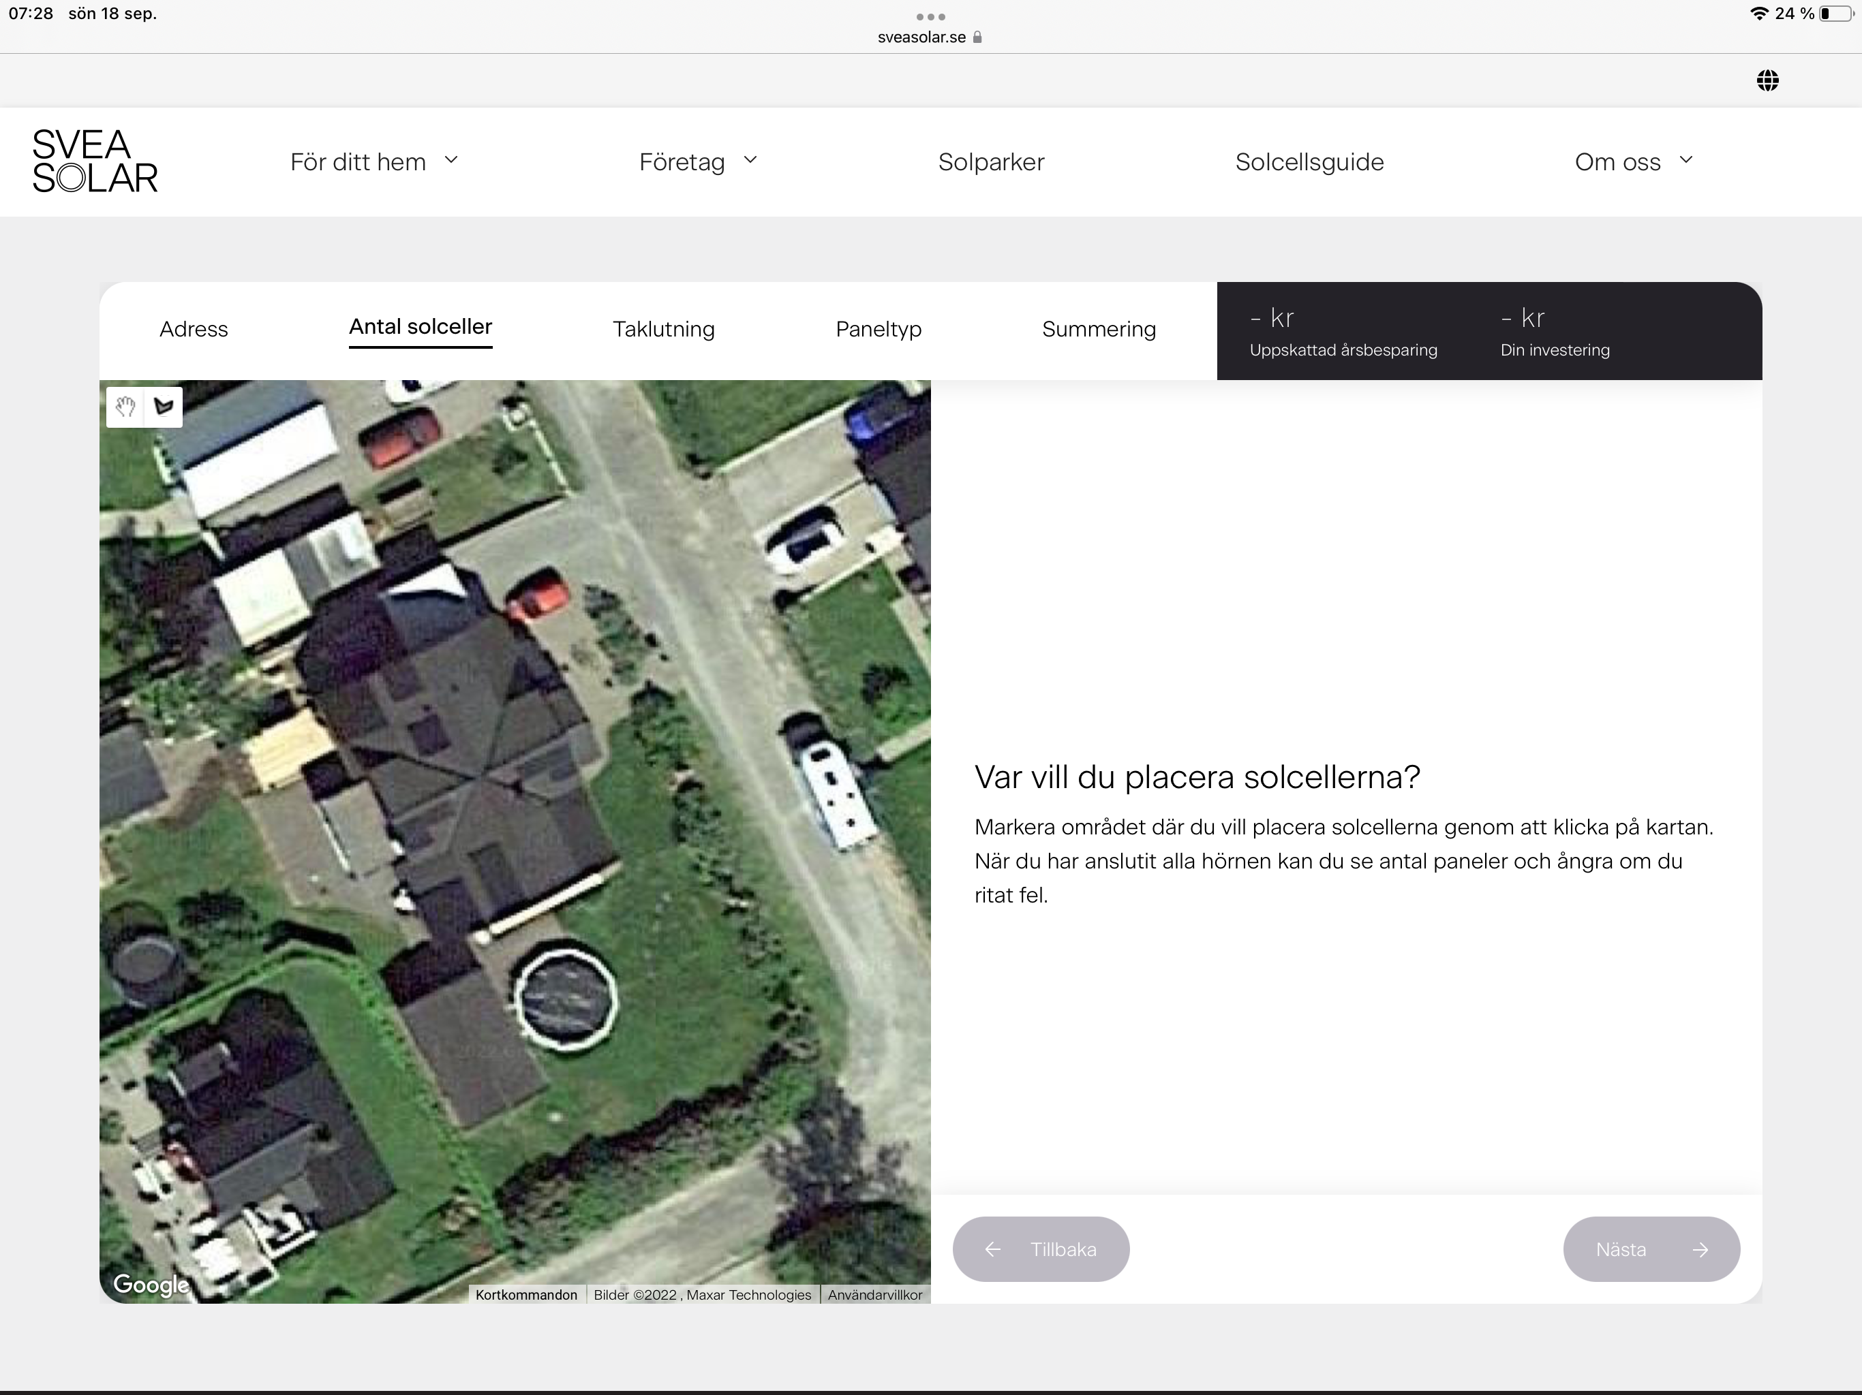The height and width of the screenshot is (1395, 1862).
Task: Go to the Paneltyp step
Action: click(878, 329)
